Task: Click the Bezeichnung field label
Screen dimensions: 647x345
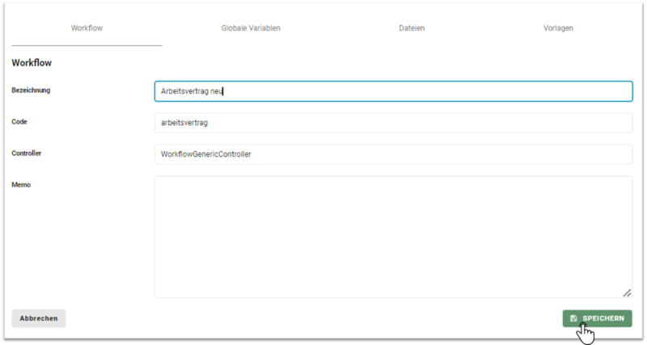Action: (31, 90)
